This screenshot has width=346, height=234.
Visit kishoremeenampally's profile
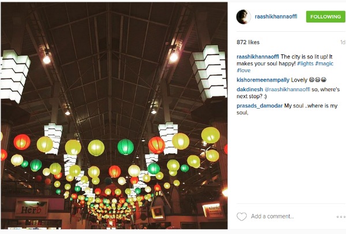pos(263,80)
